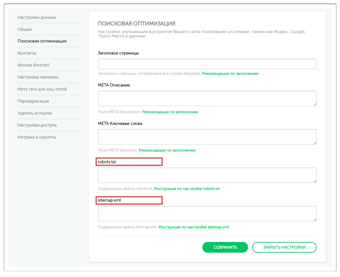The width and height of the screenshot is (340, 277).
Task: Open Настройка магазина section
Action: click(x=38, y=77)
